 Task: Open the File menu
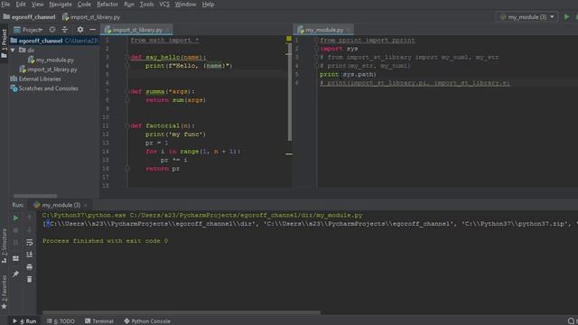click(x=5, y=5)
